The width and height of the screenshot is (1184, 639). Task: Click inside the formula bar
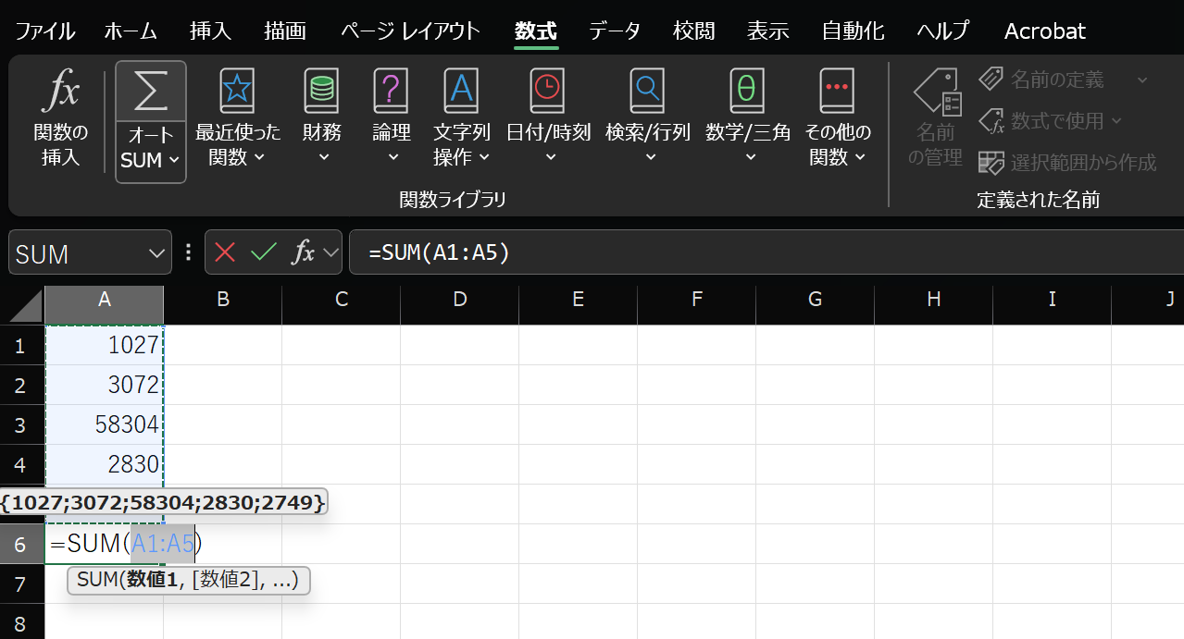(555, 252)
